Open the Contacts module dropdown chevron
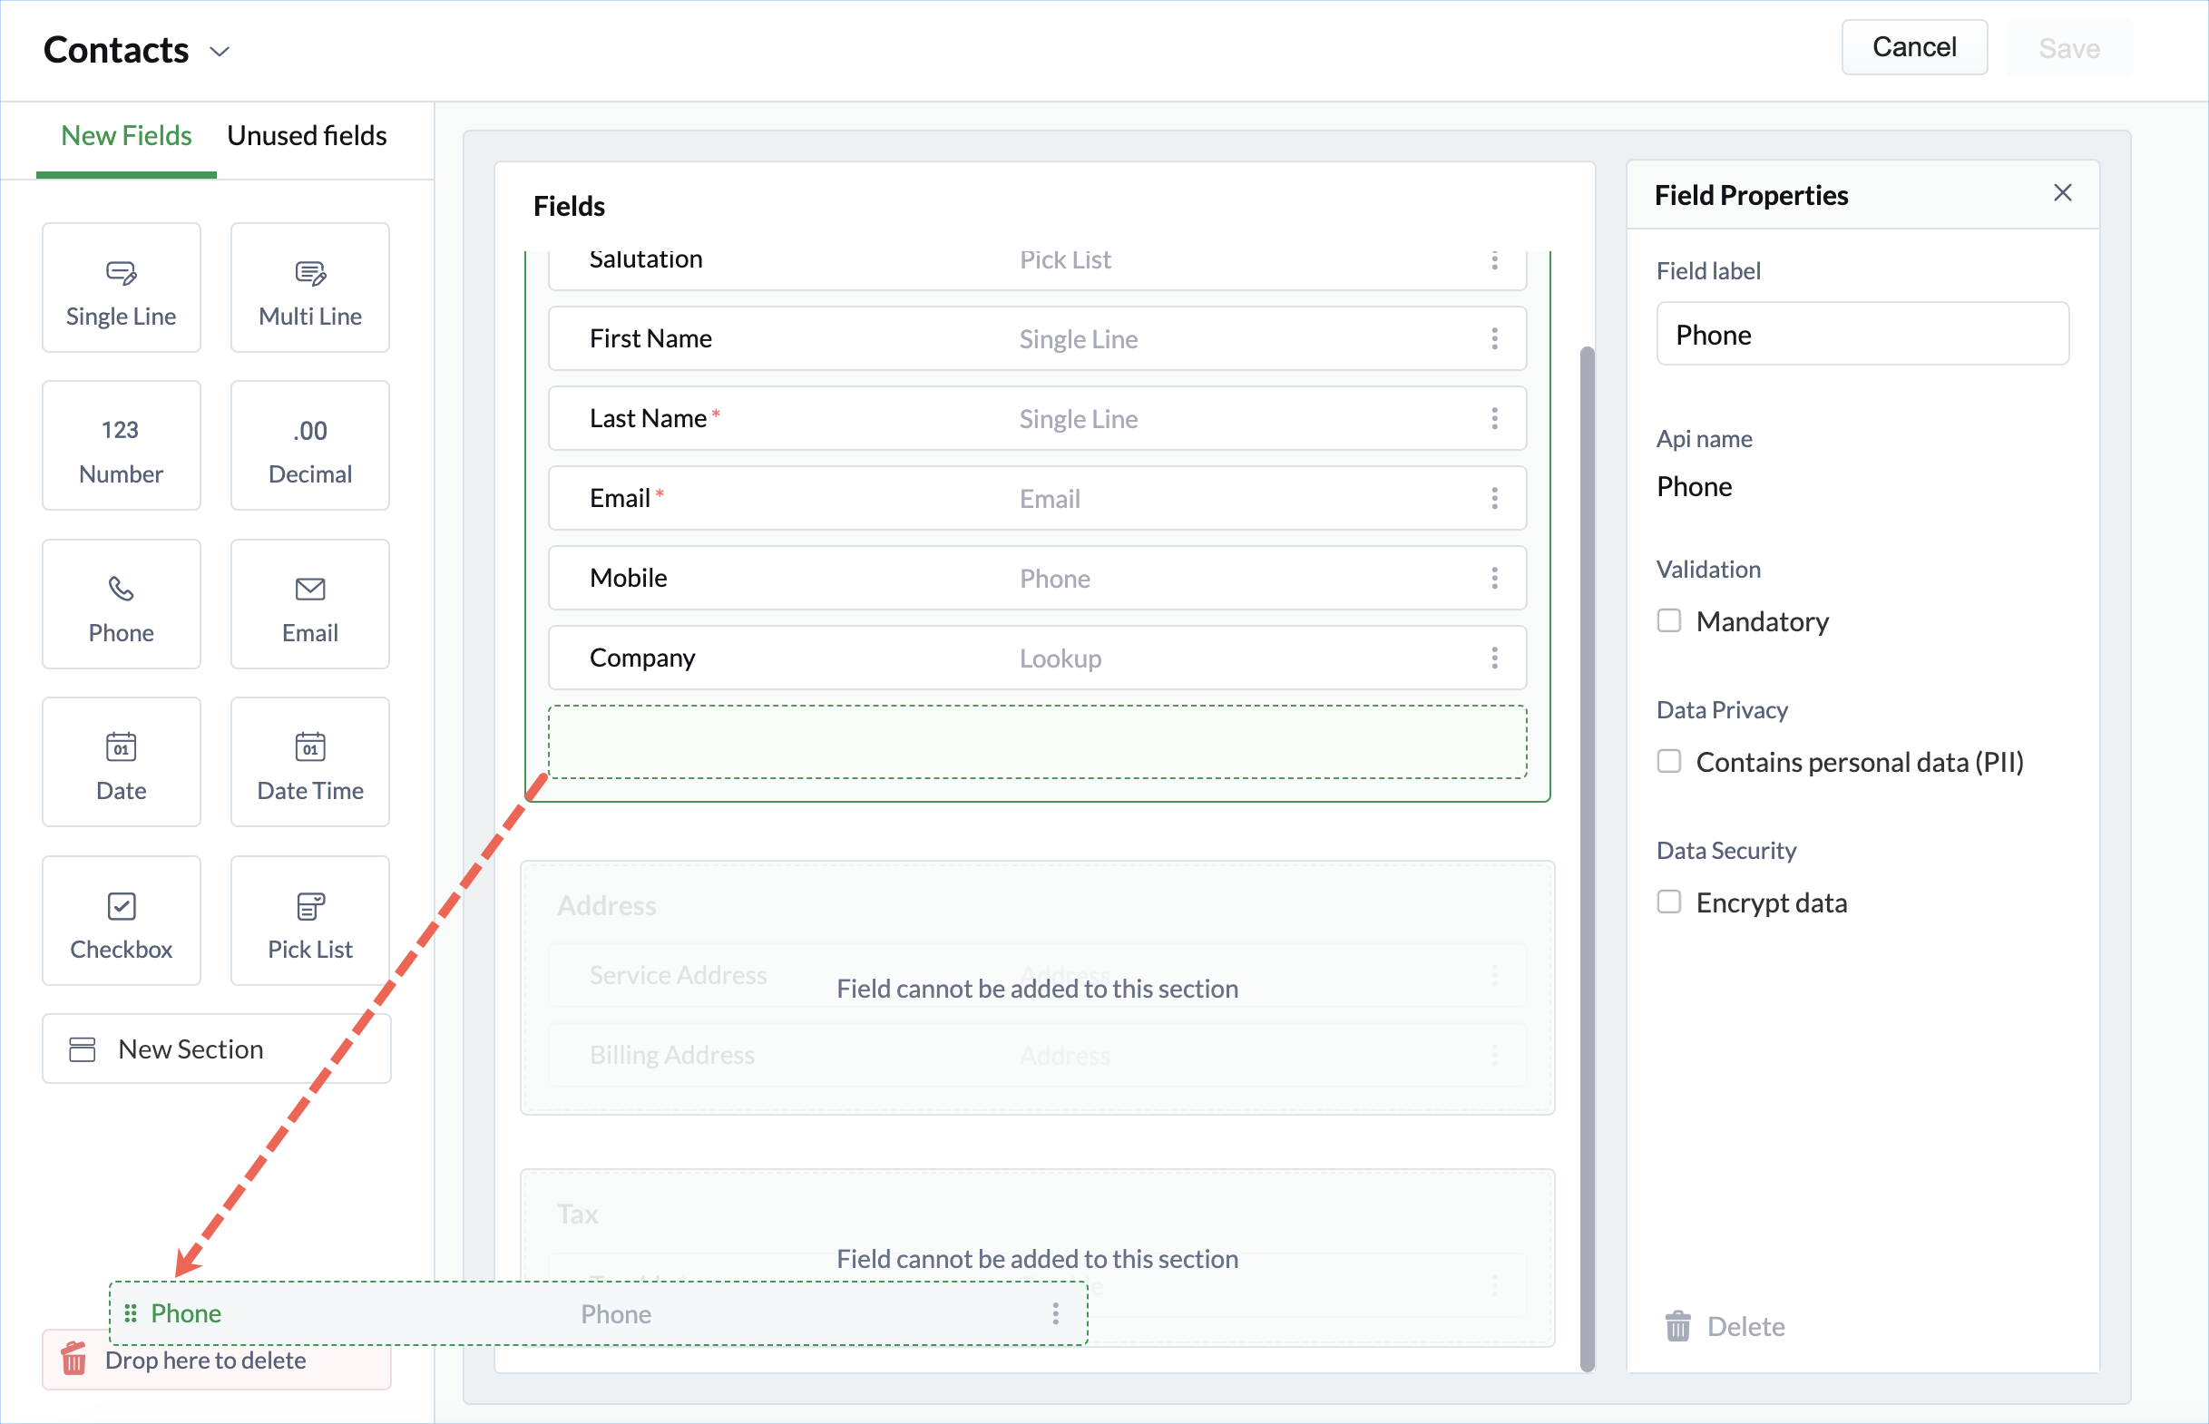 (x=220, y=52)
